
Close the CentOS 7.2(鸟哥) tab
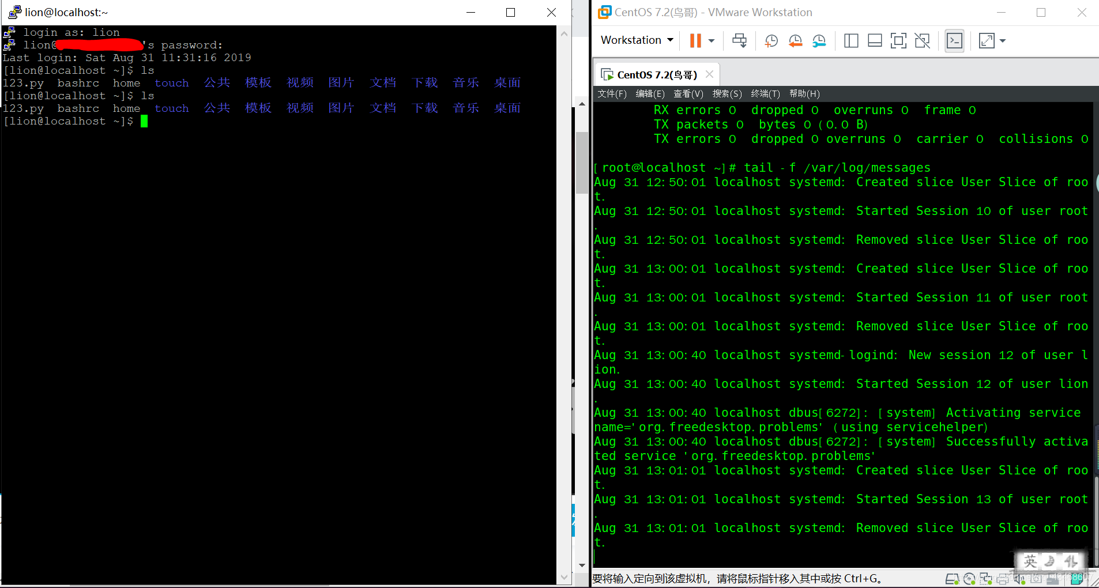(710, 74)
